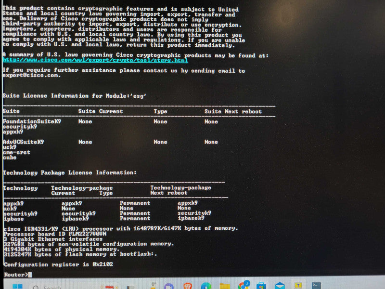Open the Windows Start menu

17,287
